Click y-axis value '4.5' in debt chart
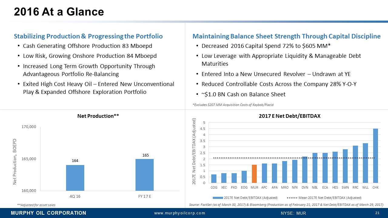388x218 pixels. point(203,129)
